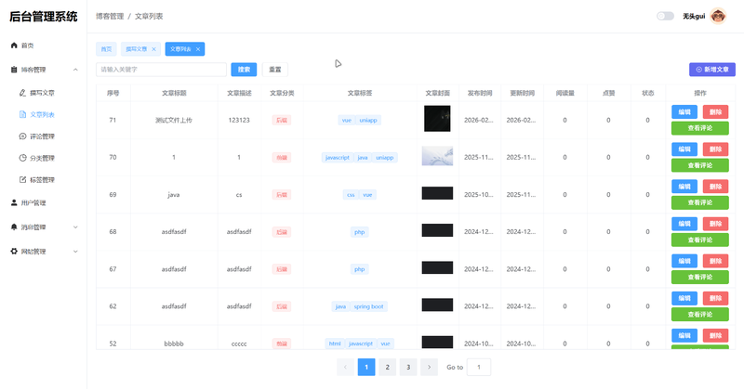The height and width of the screenshot is (389, 744).
Task: Click 删除 for article 71
Action: [x=715, y=112]
